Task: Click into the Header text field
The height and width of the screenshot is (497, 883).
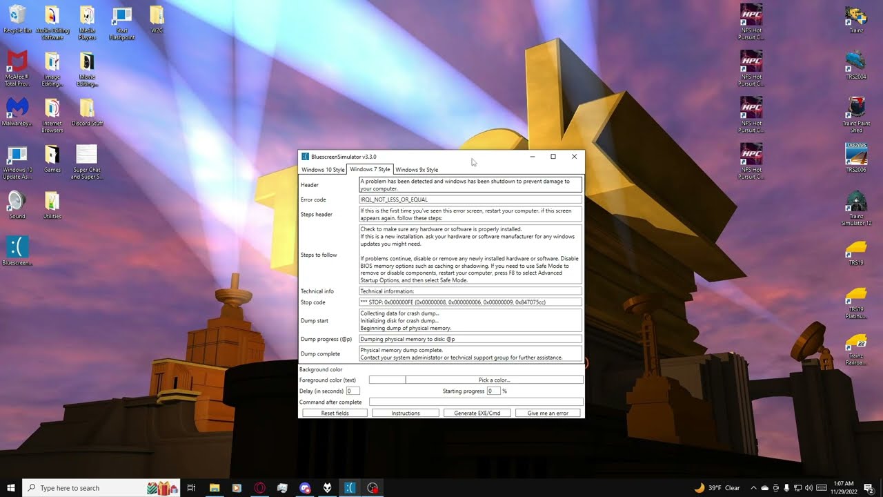Action: pos(470,185)
